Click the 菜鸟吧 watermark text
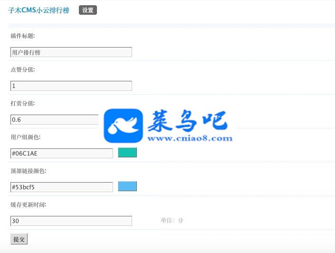The height and width of the screenshot is (253, 335). coord(187,120)
